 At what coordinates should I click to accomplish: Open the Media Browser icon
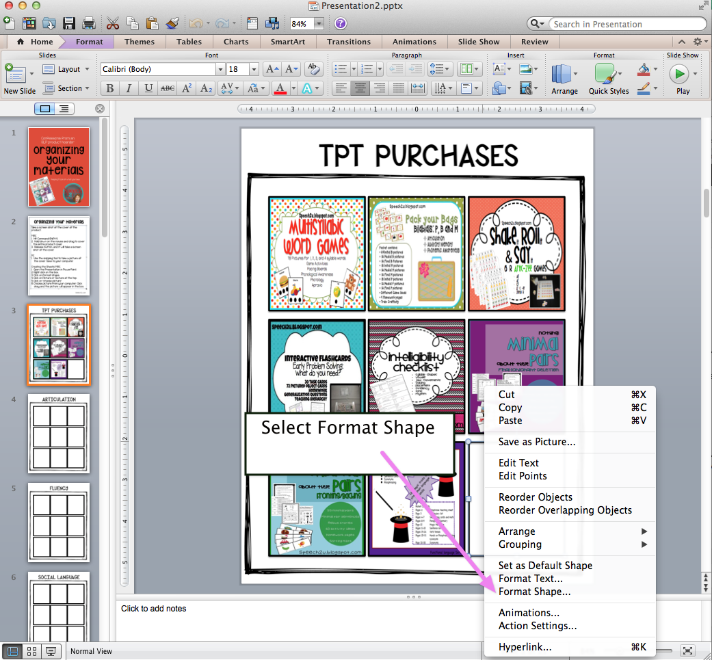[272, 23]
